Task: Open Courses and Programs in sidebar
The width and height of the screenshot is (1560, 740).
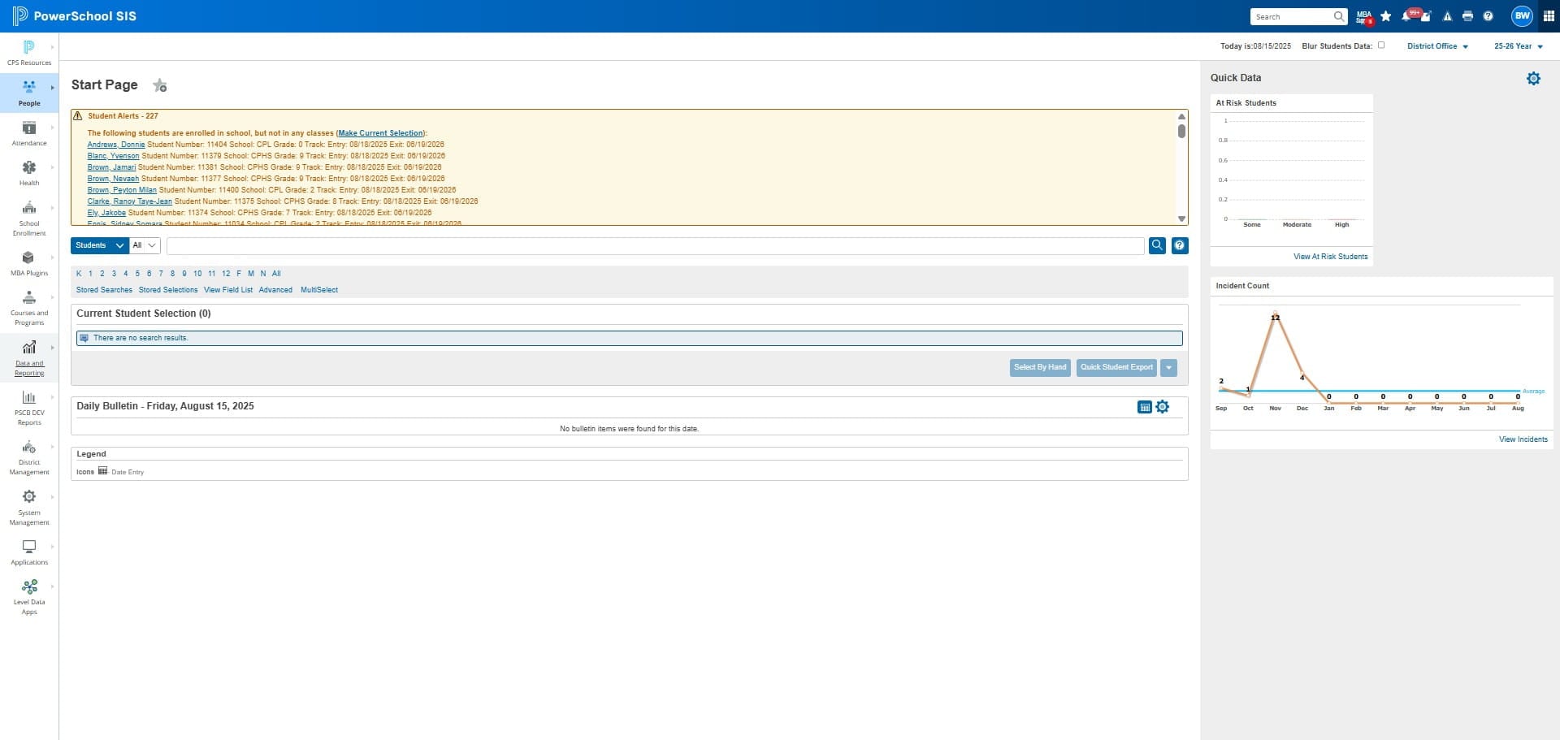Action: [29, 308]
